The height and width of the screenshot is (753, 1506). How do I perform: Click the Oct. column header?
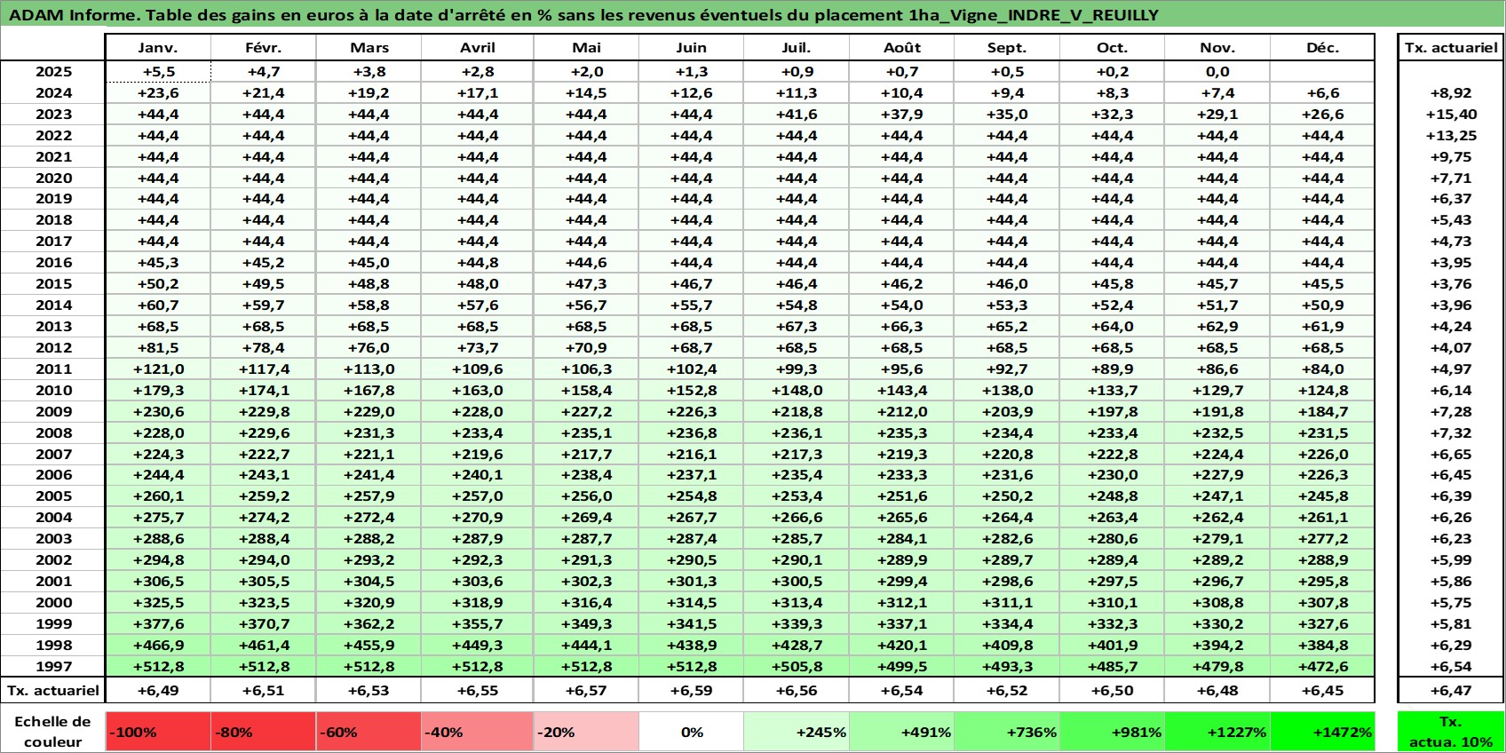[x=1113, y=48]
